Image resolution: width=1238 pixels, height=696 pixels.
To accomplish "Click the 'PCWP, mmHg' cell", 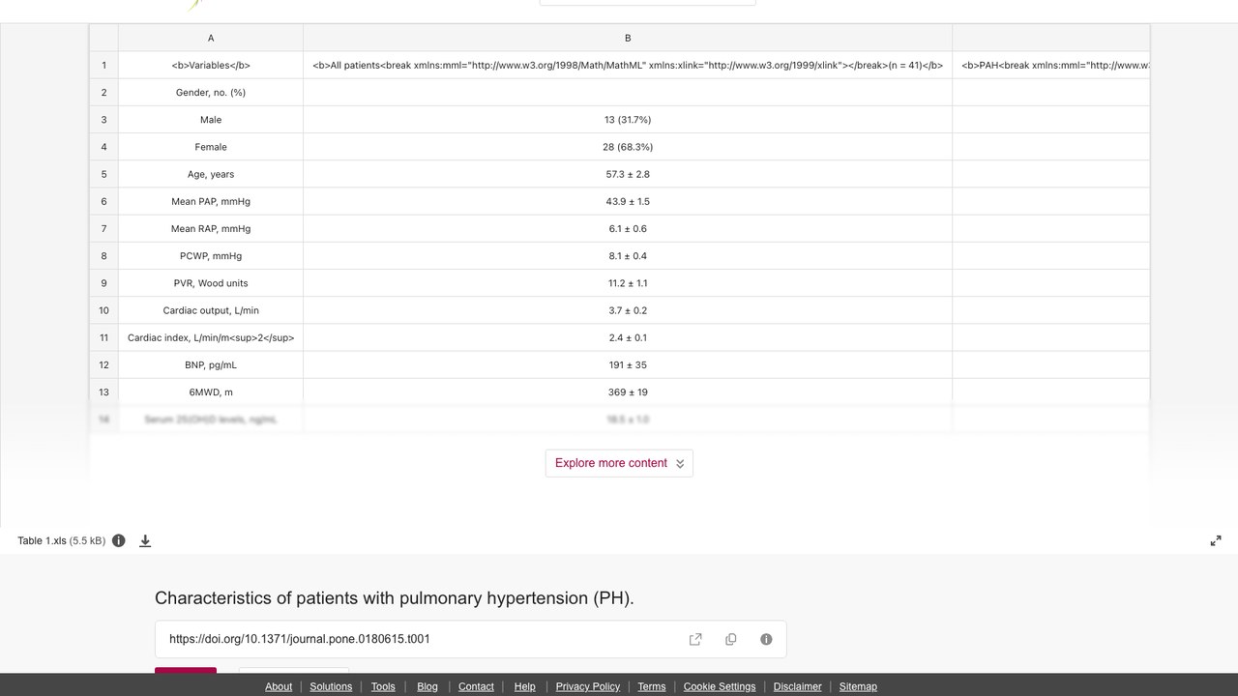I will pyautogui.click(x=211, y=256).
